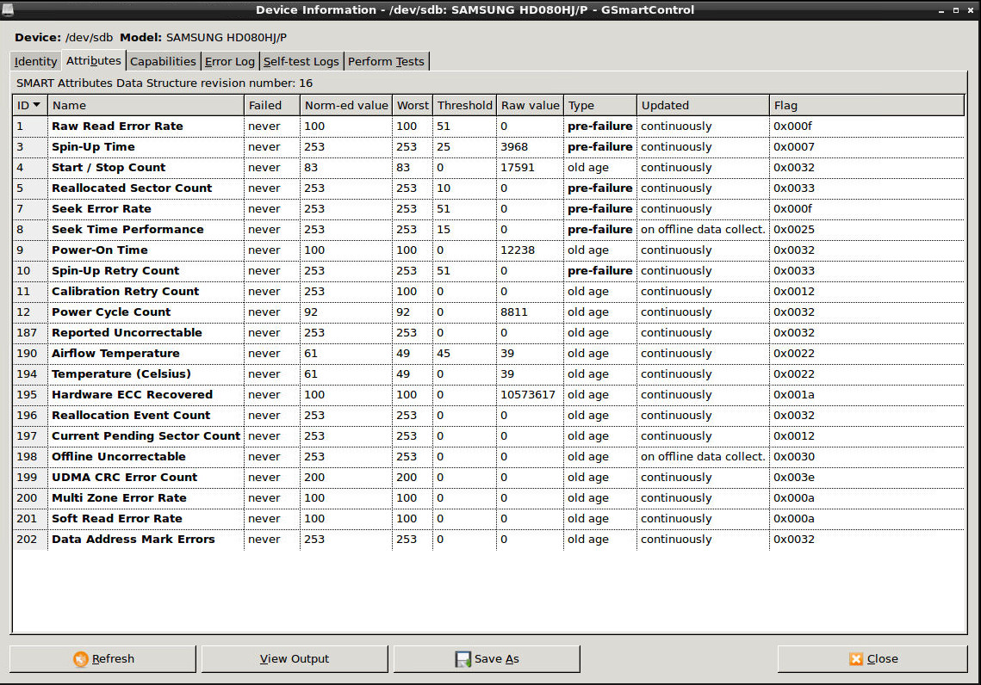Click the Threshold column header
Viewport: 981px width, 685px height.
tap(464, 105)
